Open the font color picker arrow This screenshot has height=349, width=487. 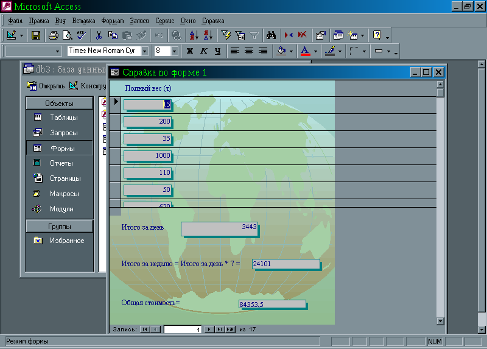click(x=315, y=51)
